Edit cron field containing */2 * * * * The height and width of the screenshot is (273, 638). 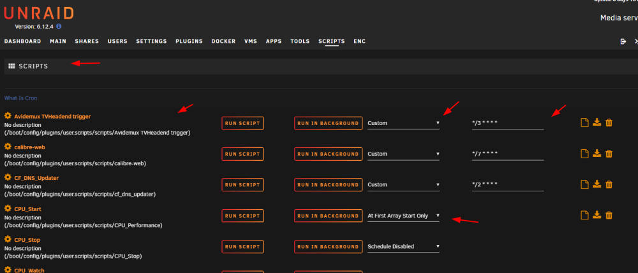[508, 185]
